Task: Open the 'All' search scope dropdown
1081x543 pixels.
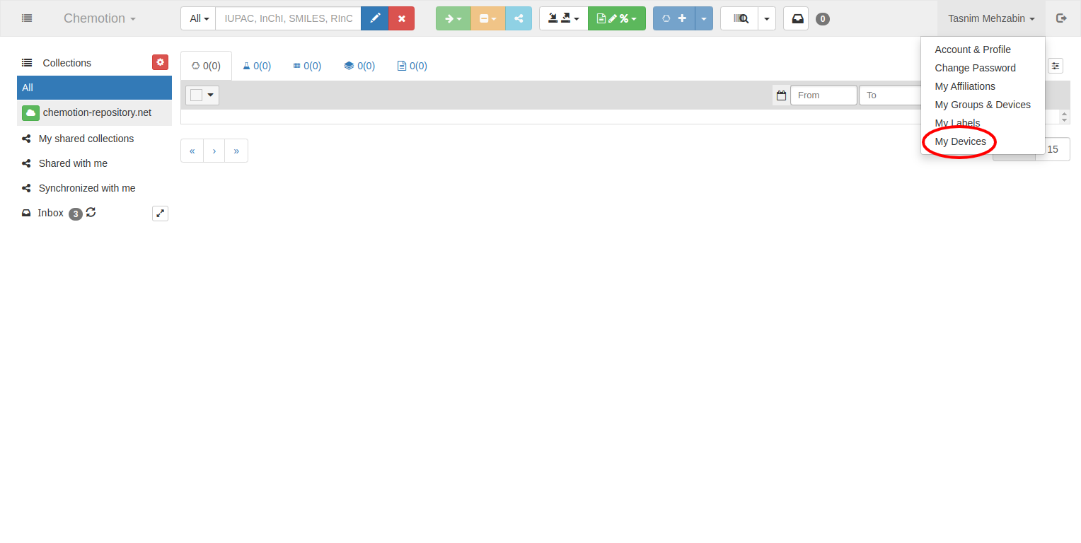Action: coord(199,18)
